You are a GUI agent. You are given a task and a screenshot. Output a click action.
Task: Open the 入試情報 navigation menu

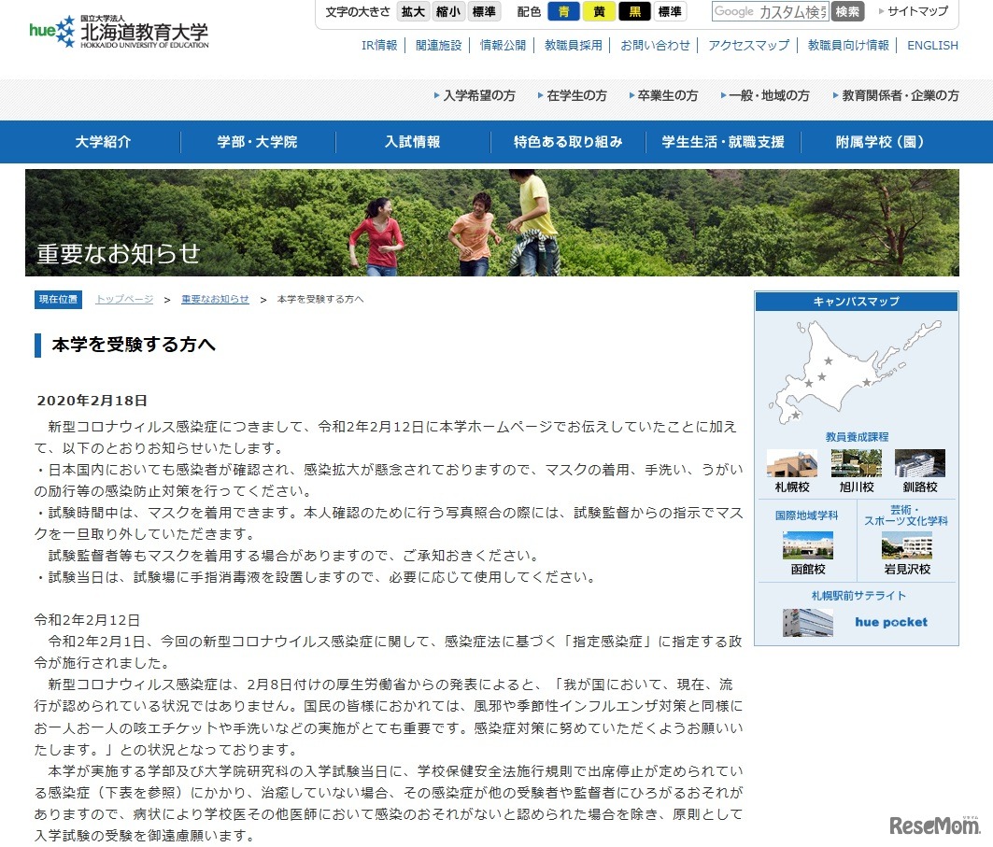pos(413,141)
